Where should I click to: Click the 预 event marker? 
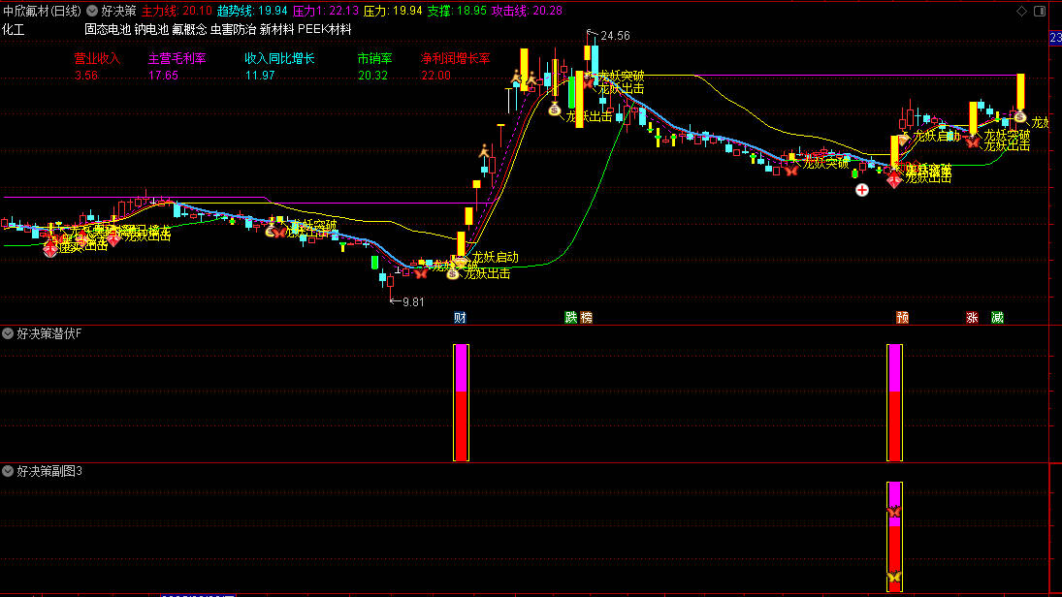(x=902, y=318)
